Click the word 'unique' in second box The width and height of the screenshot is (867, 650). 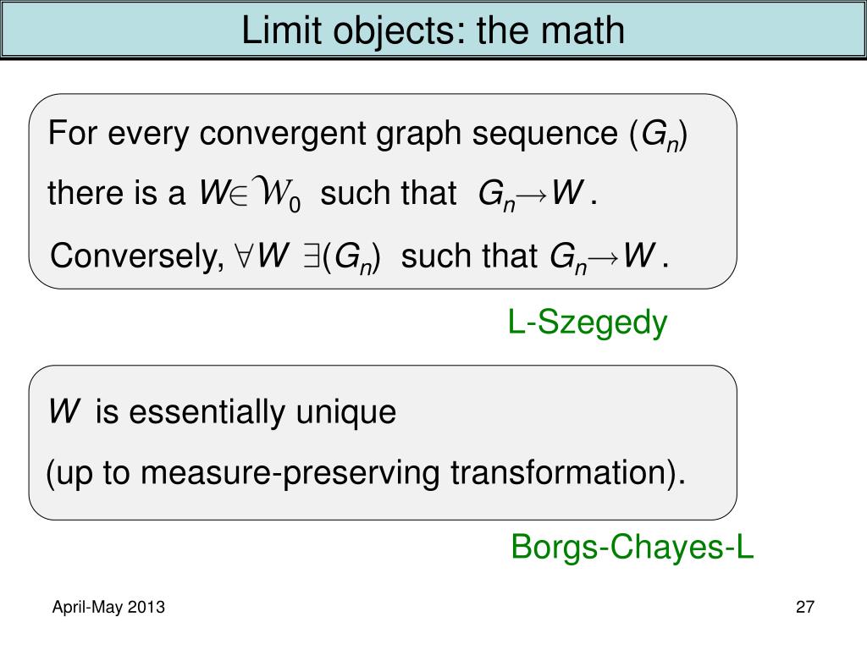(345, 413)
